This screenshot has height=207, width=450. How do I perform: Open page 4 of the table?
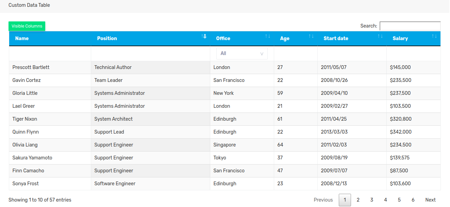point(385,200)
